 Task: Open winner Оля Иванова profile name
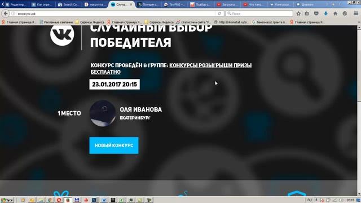(140, 109)
